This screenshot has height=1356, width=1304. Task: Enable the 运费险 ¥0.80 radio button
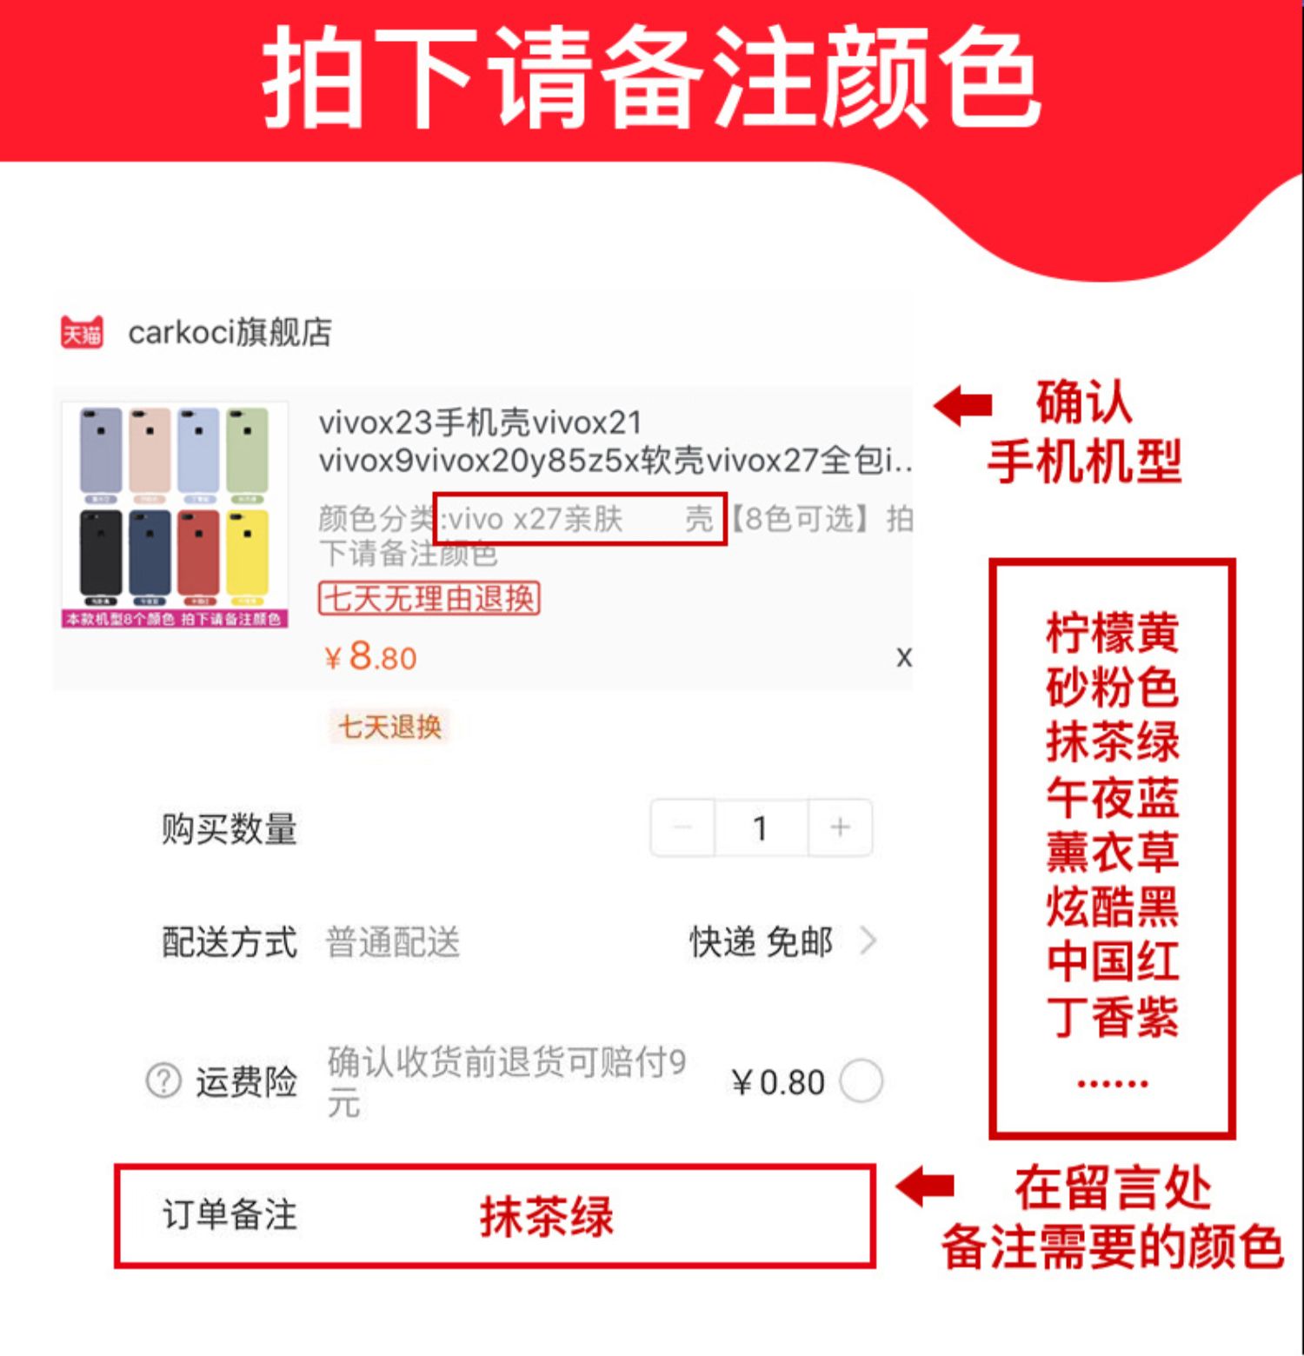pyautogui.click(x=862, y=1081)
